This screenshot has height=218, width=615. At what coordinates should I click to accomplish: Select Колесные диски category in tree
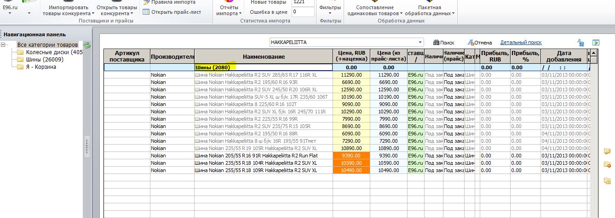54,52
